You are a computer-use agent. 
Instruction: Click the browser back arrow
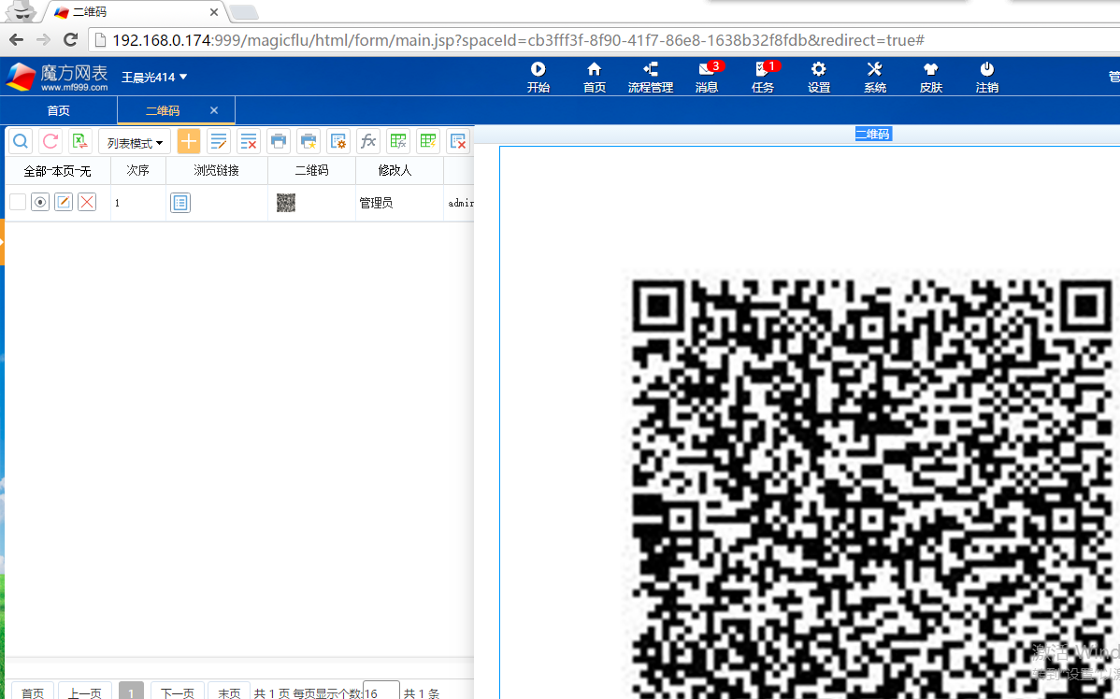click(17, 40)
